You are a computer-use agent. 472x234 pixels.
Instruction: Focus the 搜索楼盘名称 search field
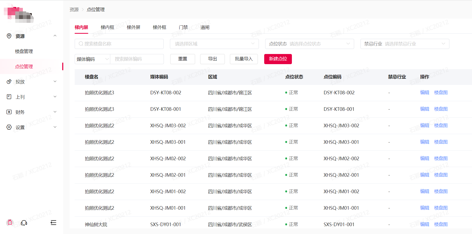point(119,44)
